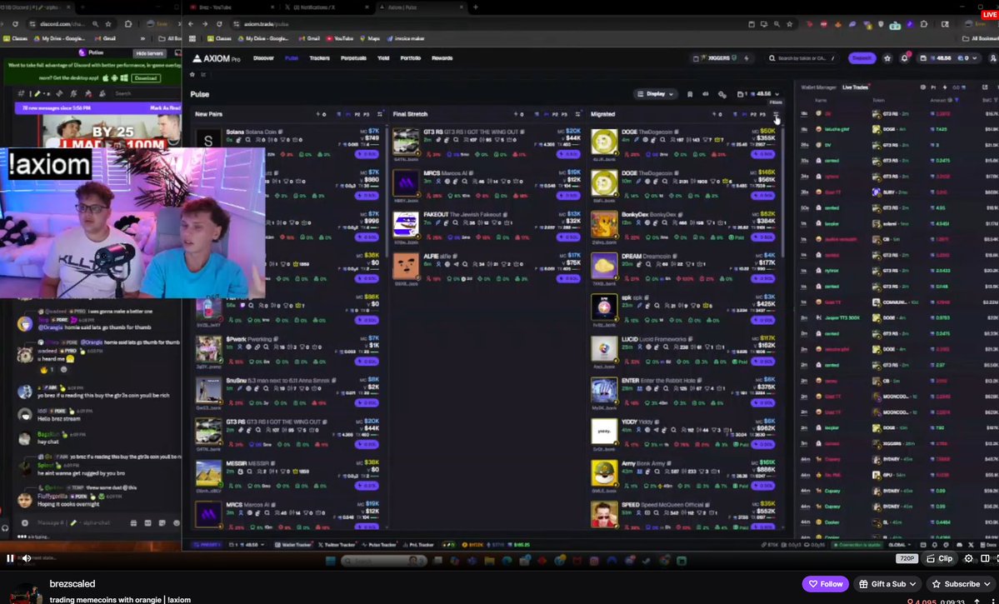The image size is (999, 604).
Task: Bookmark the axiom.trade page with star
Action: (789, 23)
